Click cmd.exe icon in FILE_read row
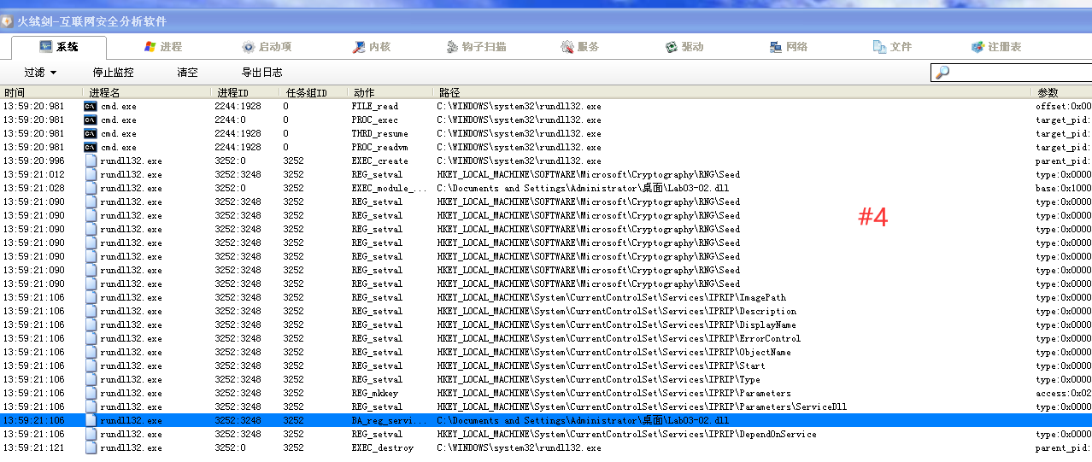Screen dimensions: 1092x462 coord(90,107)
